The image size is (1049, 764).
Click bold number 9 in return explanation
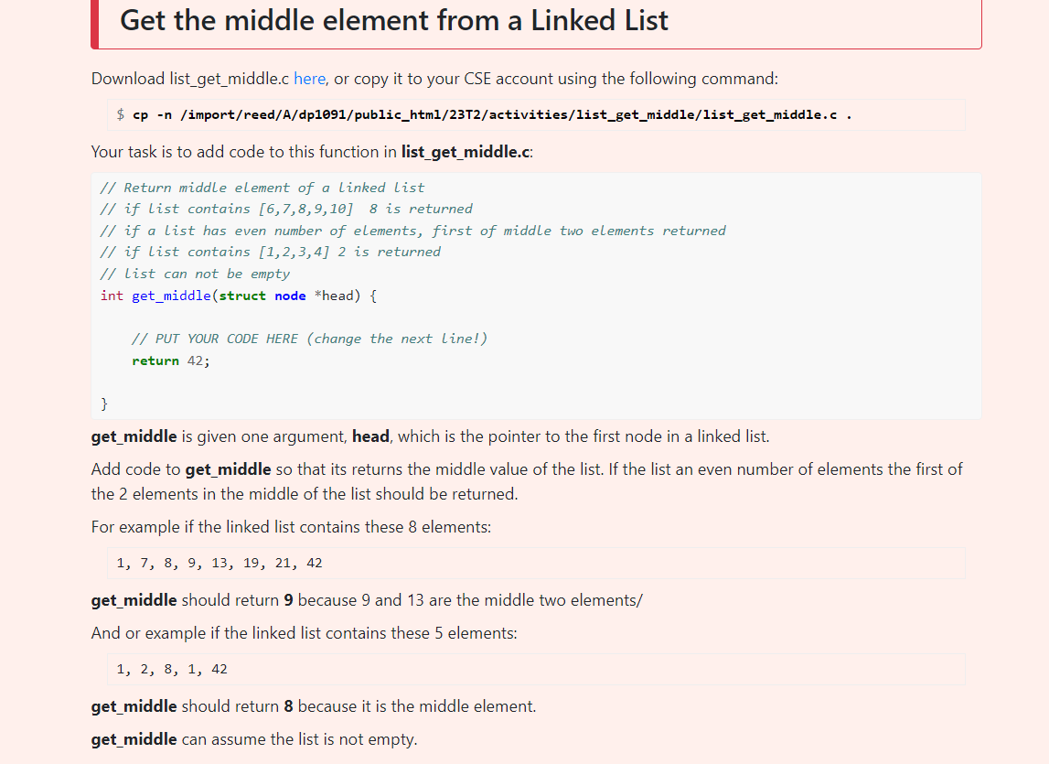pos(288,600)
